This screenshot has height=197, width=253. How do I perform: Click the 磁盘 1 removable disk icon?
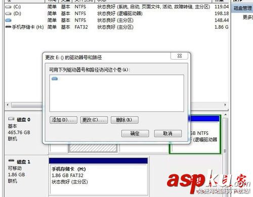pyautogui.click(x=12, y=161)
